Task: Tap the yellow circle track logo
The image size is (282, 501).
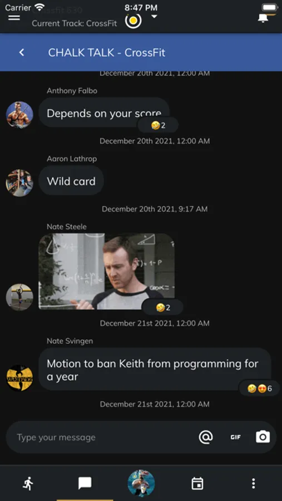Action: click(x=133, y=21)
